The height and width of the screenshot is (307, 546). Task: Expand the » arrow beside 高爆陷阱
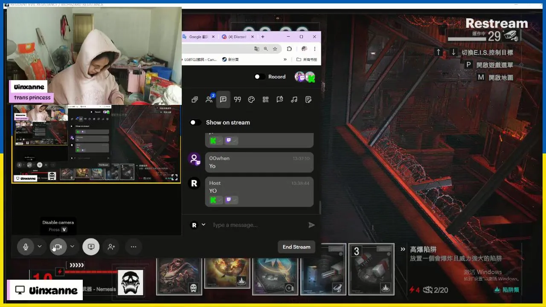(403, 249)
